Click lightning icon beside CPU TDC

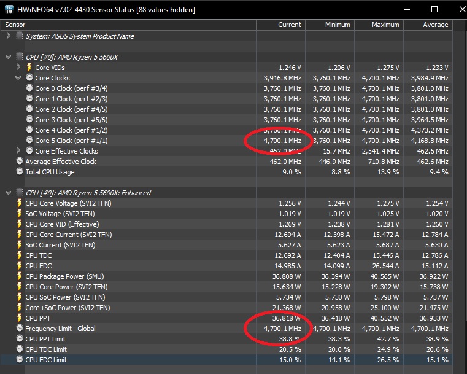(x=20, y=255)
